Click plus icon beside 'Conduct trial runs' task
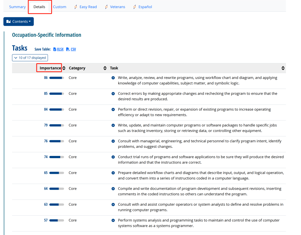This screenshot has width=301, height=235. pyautogui.click(x=113, y=157)
